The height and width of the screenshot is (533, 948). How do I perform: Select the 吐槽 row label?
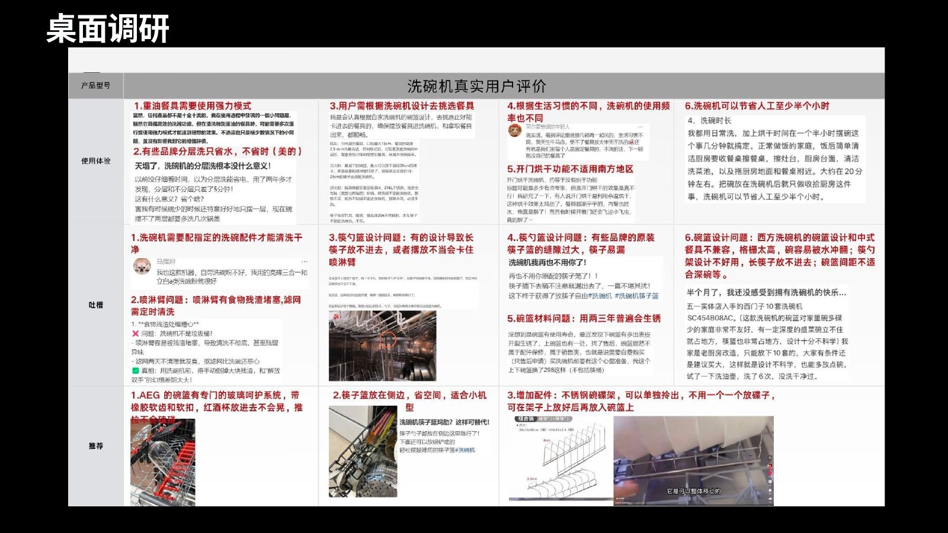[96, 305]
